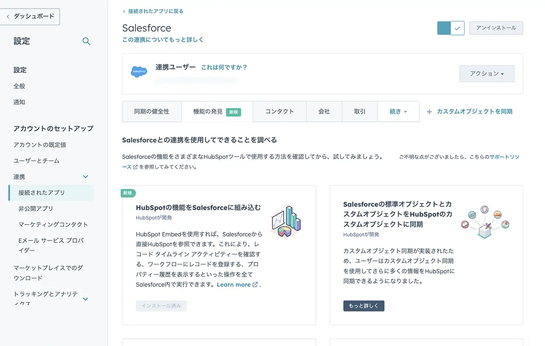Open the アクション dropdown
Image resolution: width=545 pixels, height=346 pixels.
click(487, 74)
